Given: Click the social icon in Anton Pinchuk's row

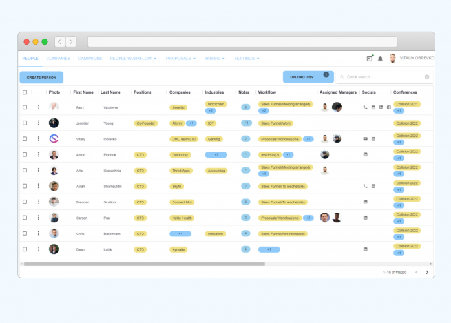Looking at the screenshot, I should tap(365, 155).
